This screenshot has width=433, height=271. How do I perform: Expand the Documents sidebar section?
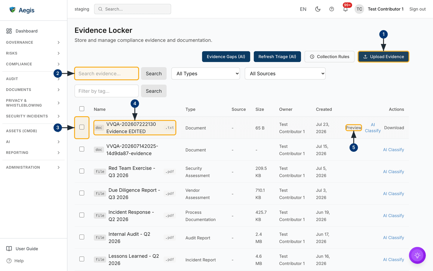pos(33,90)
